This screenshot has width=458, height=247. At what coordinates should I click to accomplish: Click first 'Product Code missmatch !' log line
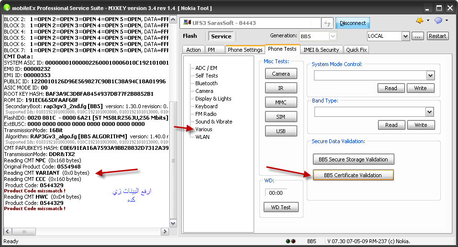point(35,191)
